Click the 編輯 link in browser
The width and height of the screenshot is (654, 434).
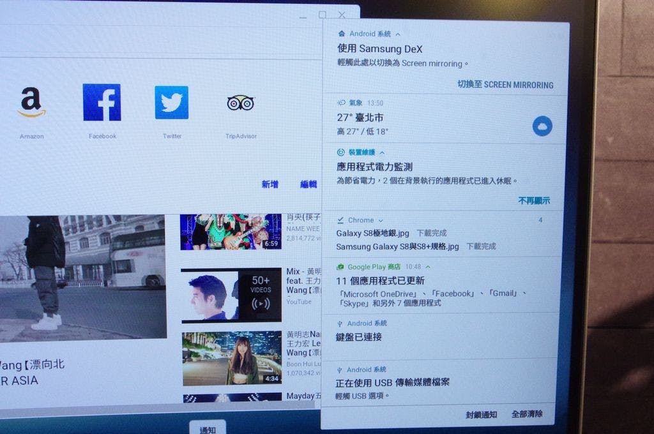[x=308, y=184]
